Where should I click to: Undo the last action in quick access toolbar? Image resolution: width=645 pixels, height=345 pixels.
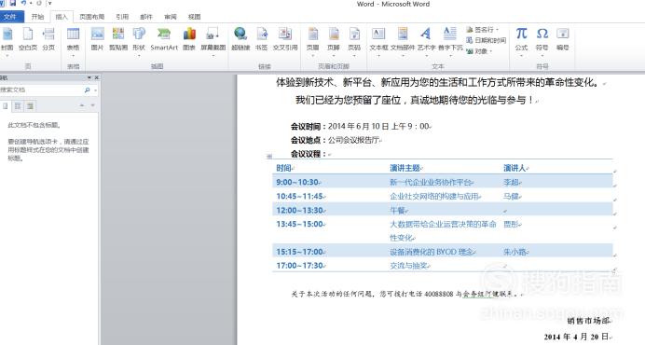(x=24, y=4)
